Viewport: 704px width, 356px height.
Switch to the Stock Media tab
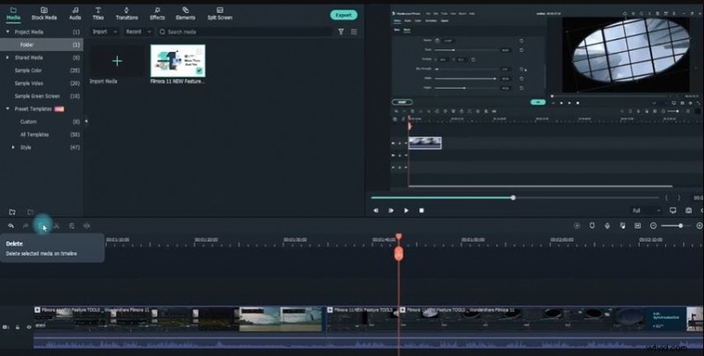click(x=44, y=13)
